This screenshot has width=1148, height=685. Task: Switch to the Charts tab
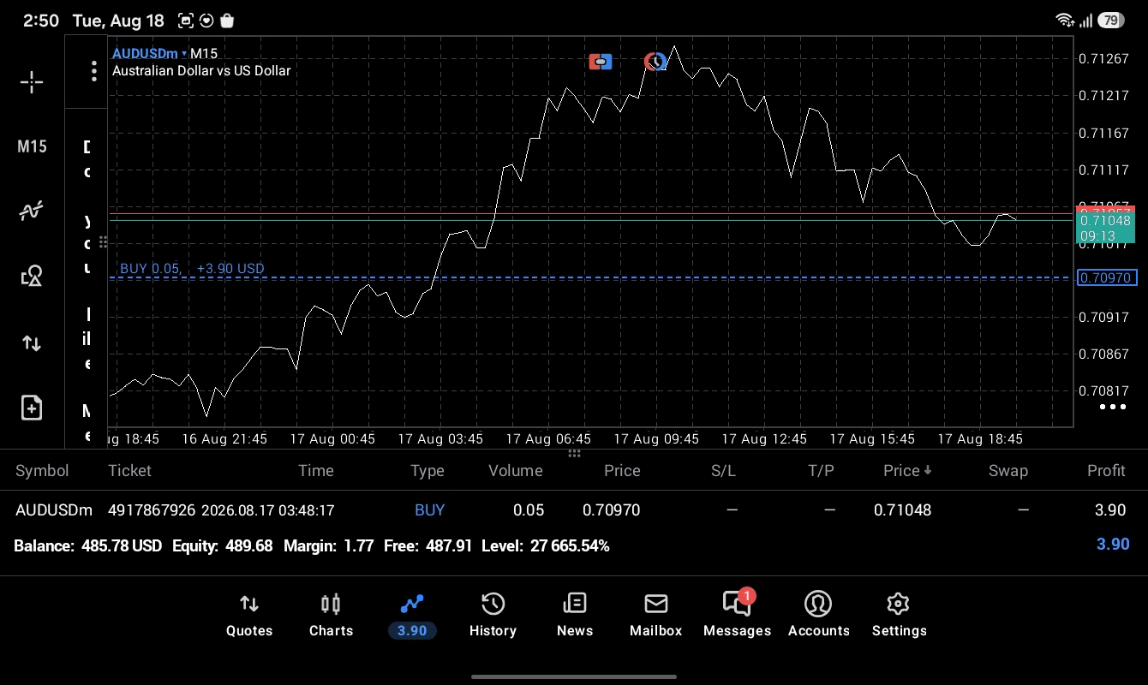[331, 616]
